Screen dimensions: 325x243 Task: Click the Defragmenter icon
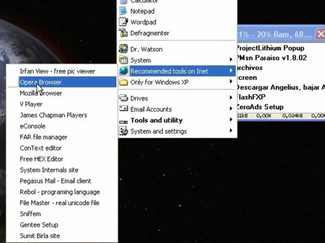tap(123, 33)
